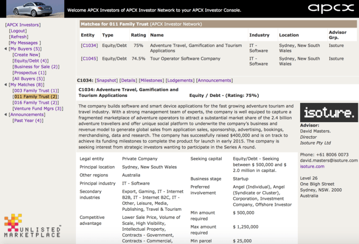Image resolution: width=359 pixels, height=244 pixels.
Task: Open the Isoture advisor logo
Action: tap(329, 113)
